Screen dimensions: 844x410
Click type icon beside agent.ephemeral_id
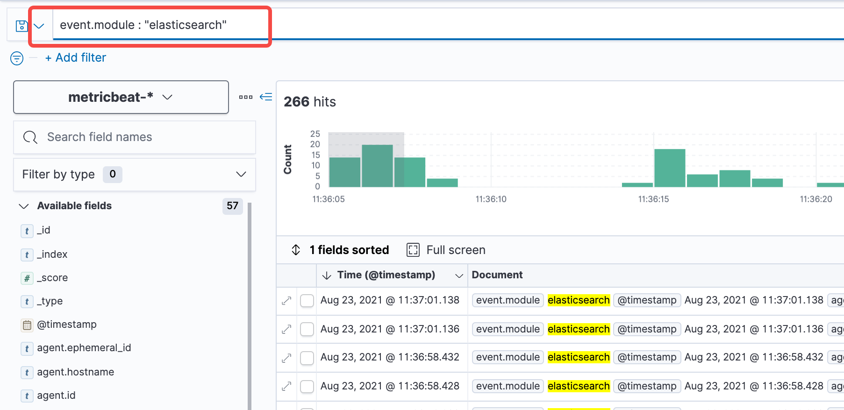coord(27,348)
